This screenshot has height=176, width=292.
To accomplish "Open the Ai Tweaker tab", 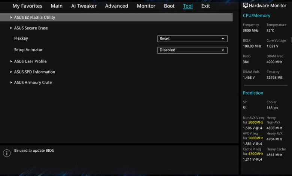I will coord(84,6).
